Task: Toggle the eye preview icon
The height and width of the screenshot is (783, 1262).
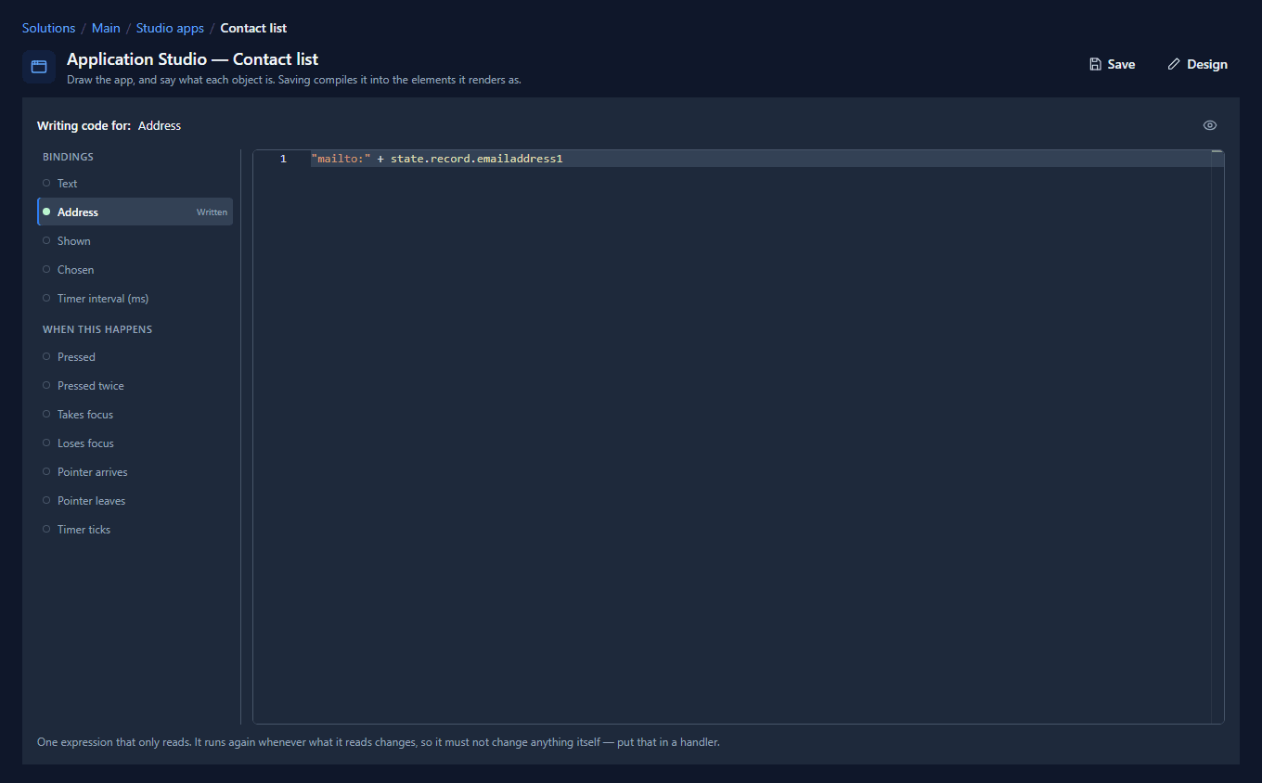Action: [1210, 125]
